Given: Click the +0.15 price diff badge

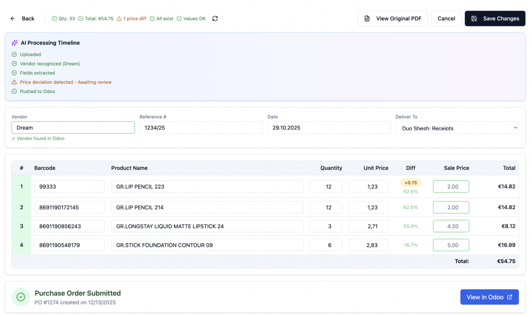Looking at the screenshot, I should coord(410,183).
